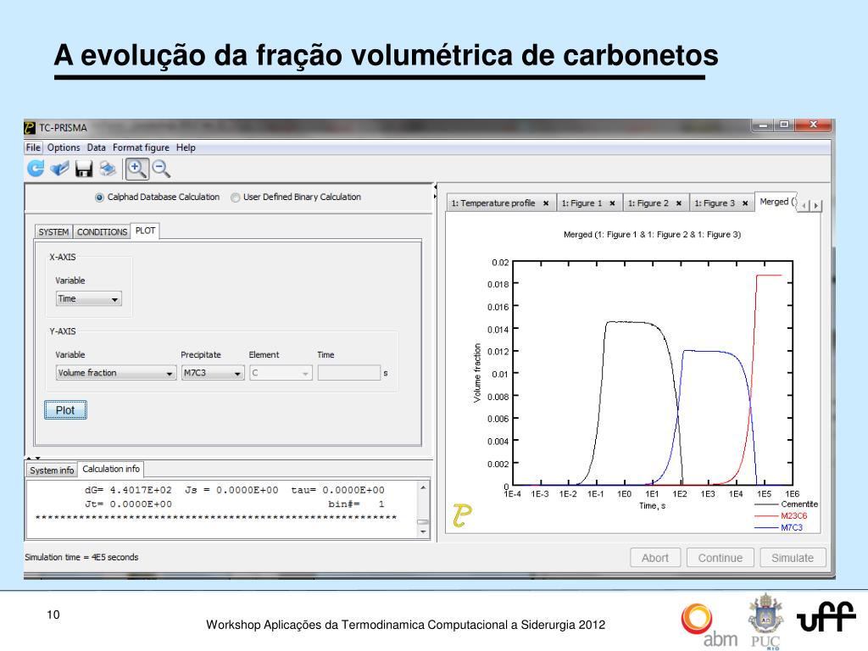Viewport: 868px width, 651px height.
Task: Open the Precipitate M7C3 dropdown
Action: pyautogui.click(x=213, y=373)
